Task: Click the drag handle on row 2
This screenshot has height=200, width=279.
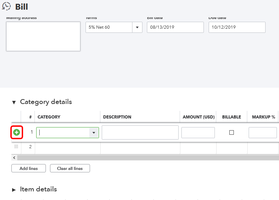Action: (x=16, y=146)
